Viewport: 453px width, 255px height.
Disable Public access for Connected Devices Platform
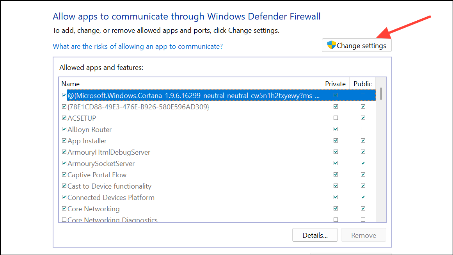pos(363,197)
